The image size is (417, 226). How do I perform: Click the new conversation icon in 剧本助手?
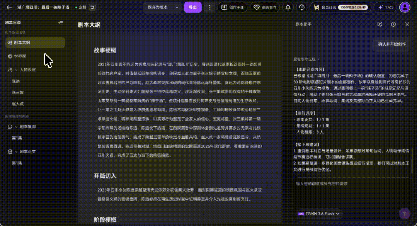coord(380,24)
